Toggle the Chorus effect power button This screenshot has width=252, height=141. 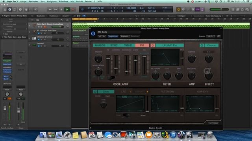(x=202, y=45)
